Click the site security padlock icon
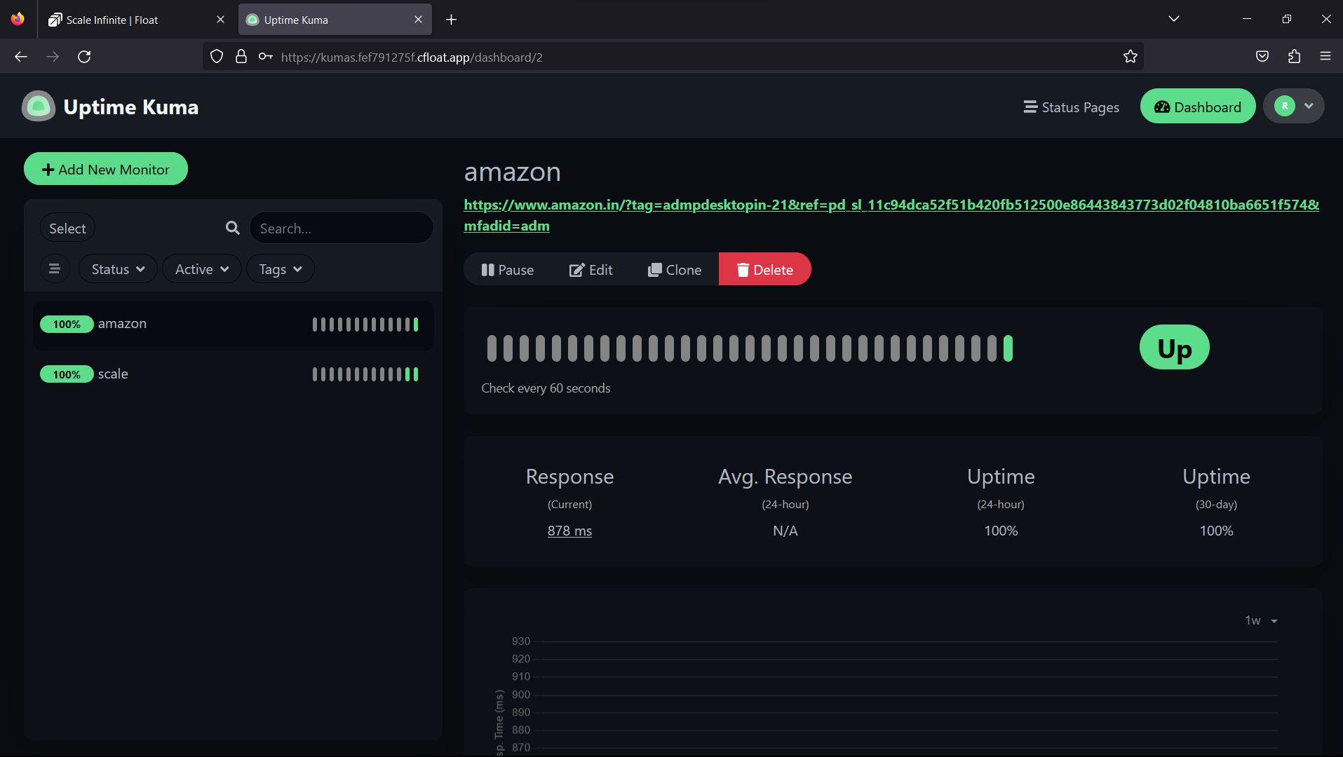Screen dimensions: 1343x757 pyautogui.click(x=241, y=57)
